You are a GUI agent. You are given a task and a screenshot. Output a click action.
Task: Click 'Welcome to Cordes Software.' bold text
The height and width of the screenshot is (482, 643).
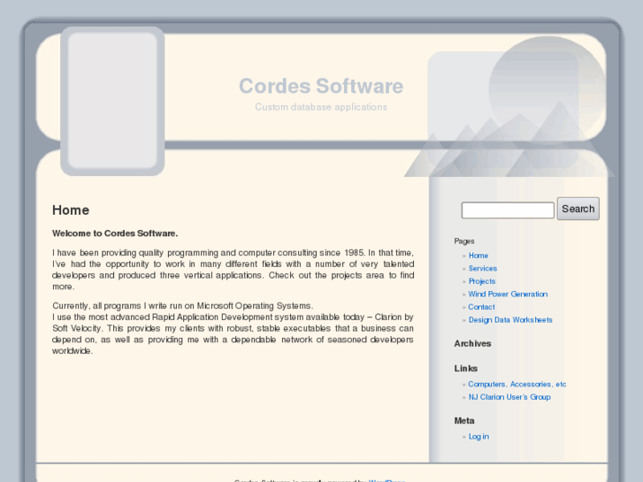click(x=115, y=233)
